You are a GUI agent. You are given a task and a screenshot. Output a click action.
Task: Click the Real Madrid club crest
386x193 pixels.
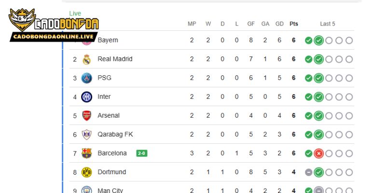coord(87,59)
